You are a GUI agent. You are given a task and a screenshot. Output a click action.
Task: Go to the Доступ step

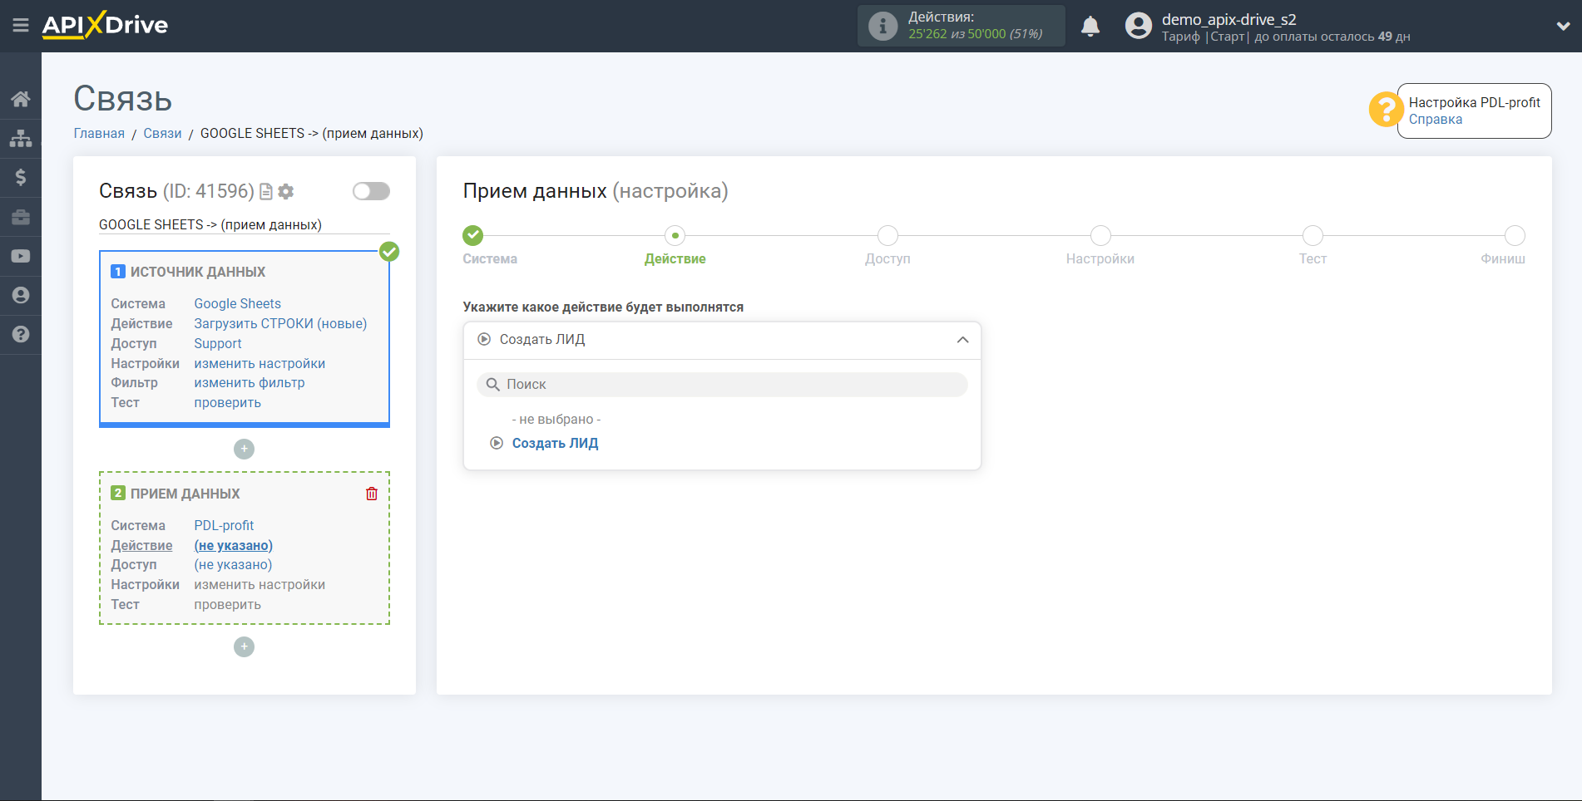tap(887, 236)
